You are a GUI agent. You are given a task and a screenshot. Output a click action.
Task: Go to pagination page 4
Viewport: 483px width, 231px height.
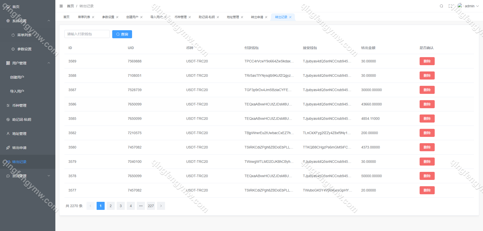point(131,206)
